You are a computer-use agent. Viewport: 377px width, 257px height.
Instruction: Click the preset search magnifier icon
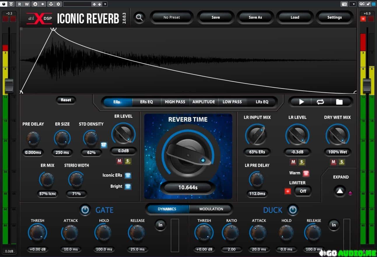pos(139,17)
